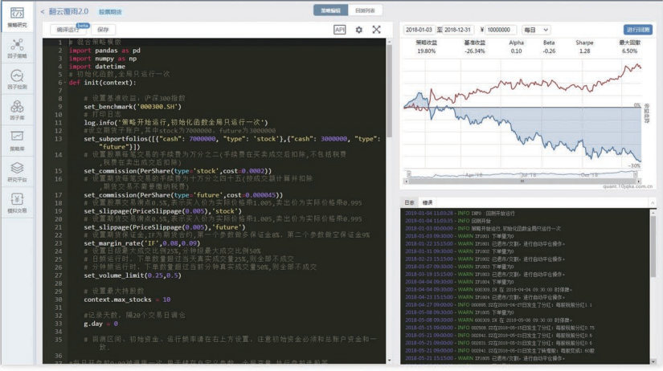The image size is (663, 371).
Task: Open editor settings gear icon
Action: tap(358, 29)
